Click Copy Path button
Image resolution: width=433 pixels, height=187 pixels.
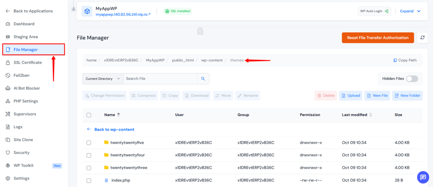405,60
